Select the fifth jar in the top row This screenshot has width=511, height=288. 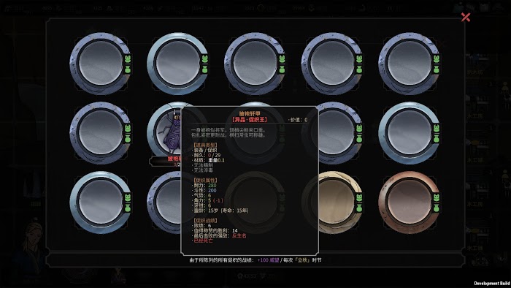pos(409,64)
